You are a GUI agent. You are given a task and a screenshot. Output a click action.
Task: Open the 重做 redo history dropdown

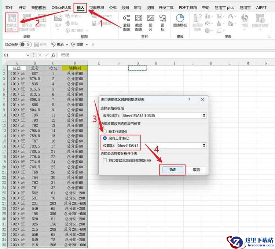click(87, 45)
